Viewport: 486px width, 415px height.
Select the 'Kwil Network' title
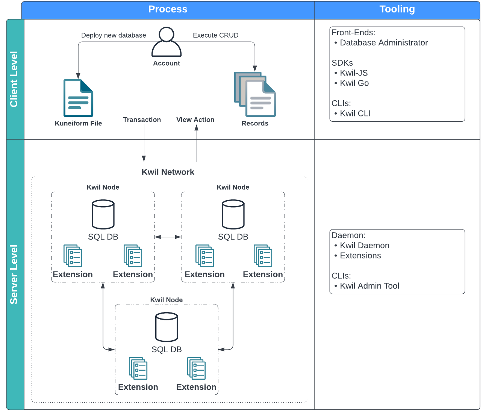168,172
